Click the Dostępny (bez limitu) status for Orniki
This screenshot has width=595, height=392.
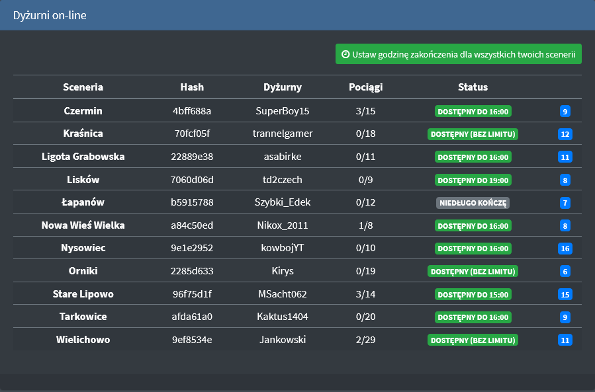point(473,272)
